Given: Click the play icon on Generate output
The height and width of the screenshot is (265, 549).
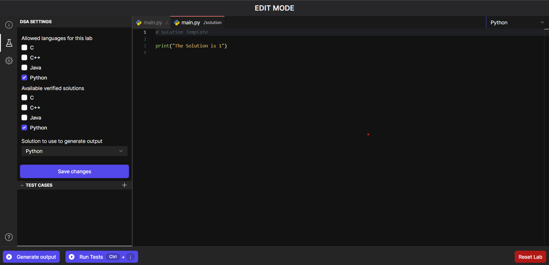Looking at the screenshot, I should pos(9,257).
